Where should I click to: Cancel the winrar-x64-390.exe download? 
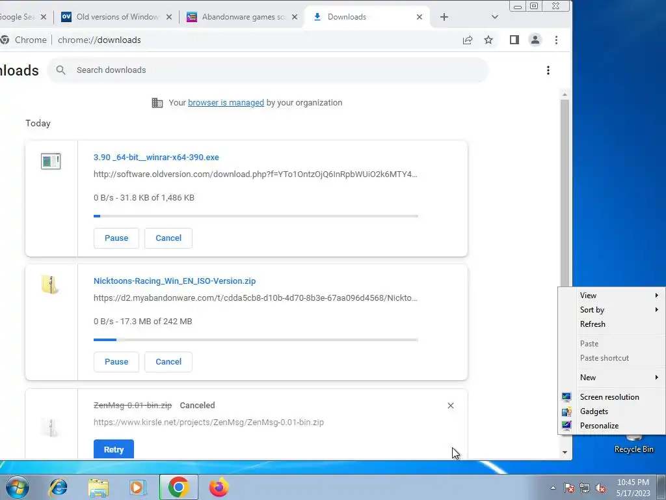[168, 238]
